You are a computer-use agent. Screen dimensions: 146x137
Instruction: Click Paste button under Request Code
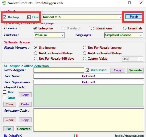[25, 104]
